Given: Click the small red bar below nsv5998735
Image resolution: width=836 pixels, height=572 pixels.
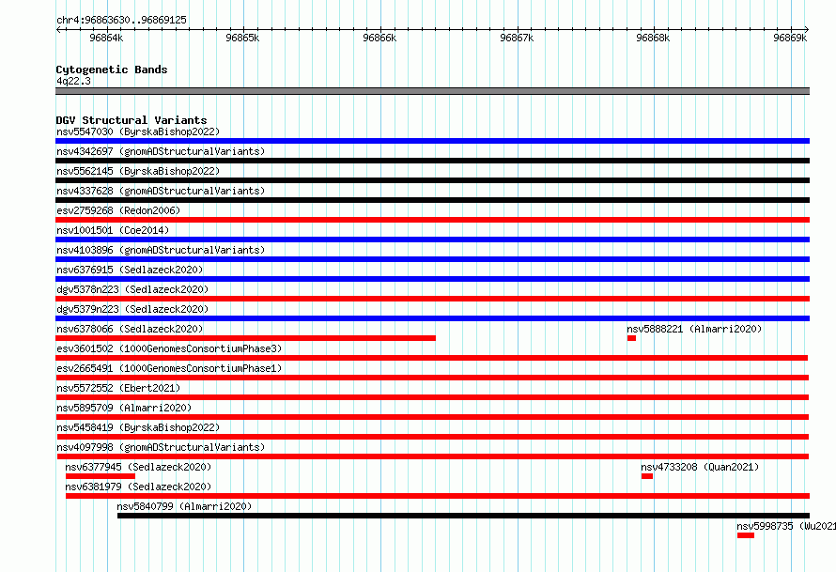Looking at the screenshot, I should click(746, 535).
